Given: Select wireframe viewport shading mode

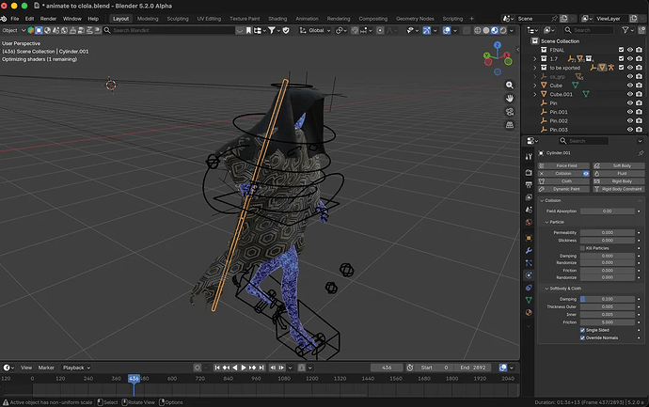Looking at the screenshot, I should coord(477,30).
